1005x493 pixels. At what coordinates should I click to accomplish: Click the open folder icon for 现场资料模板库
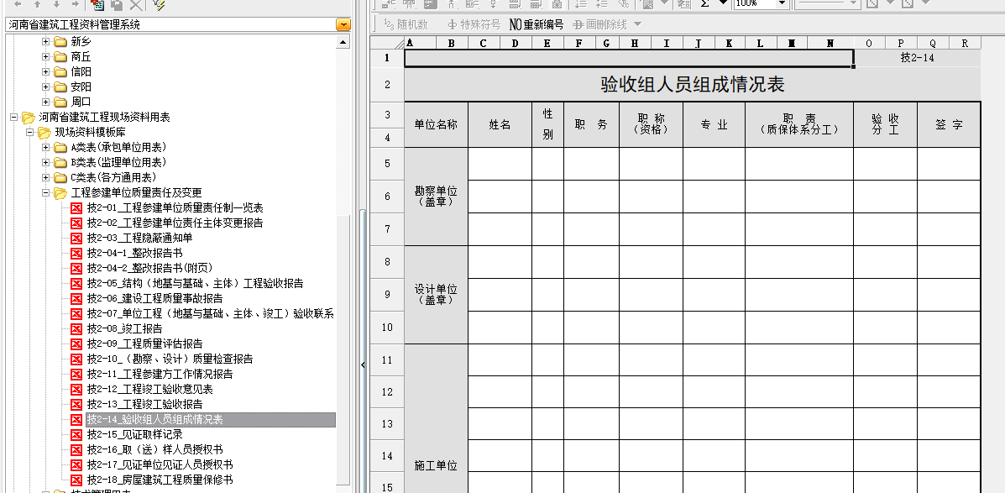(x=44, y=132)
